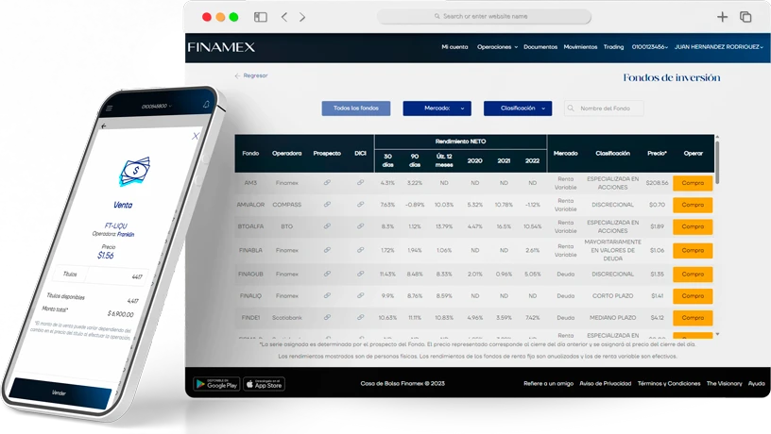Viewport: 771px width, 434px height.
Task: Go forward with browser forward arrow
Action: tap(302, 17)
